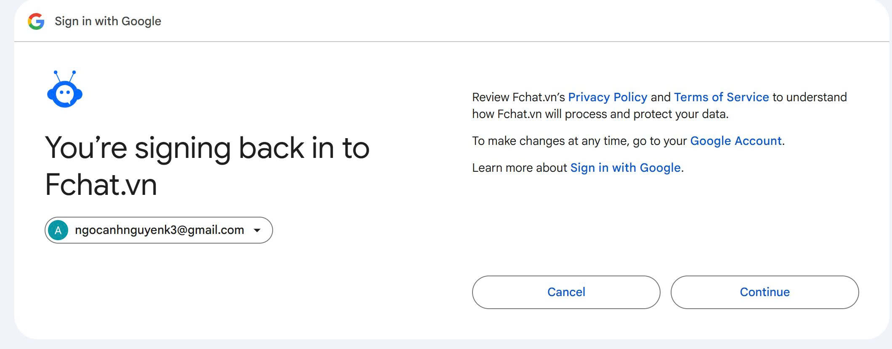Click the "Sign in with Google" header title
Image resolution: width=892 pixels, height=349 pixels.
click(x=108, y=21)
